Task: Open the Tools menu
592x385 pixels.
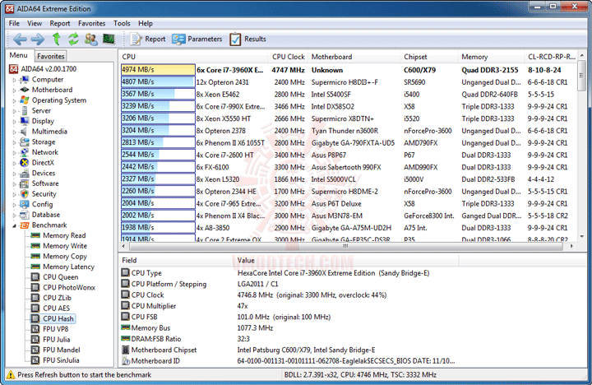Action: tap(122, 23)
